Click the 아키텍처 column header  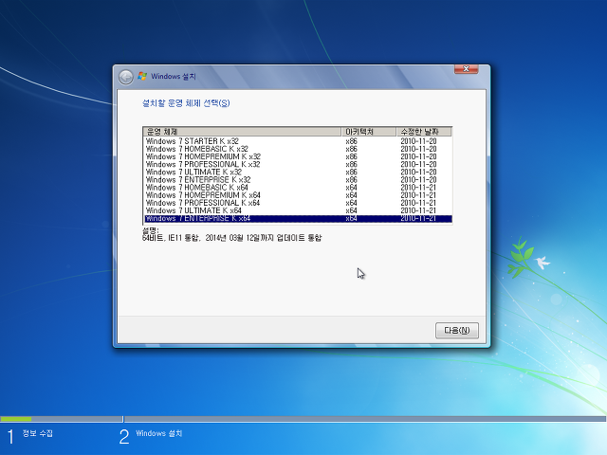369,132
